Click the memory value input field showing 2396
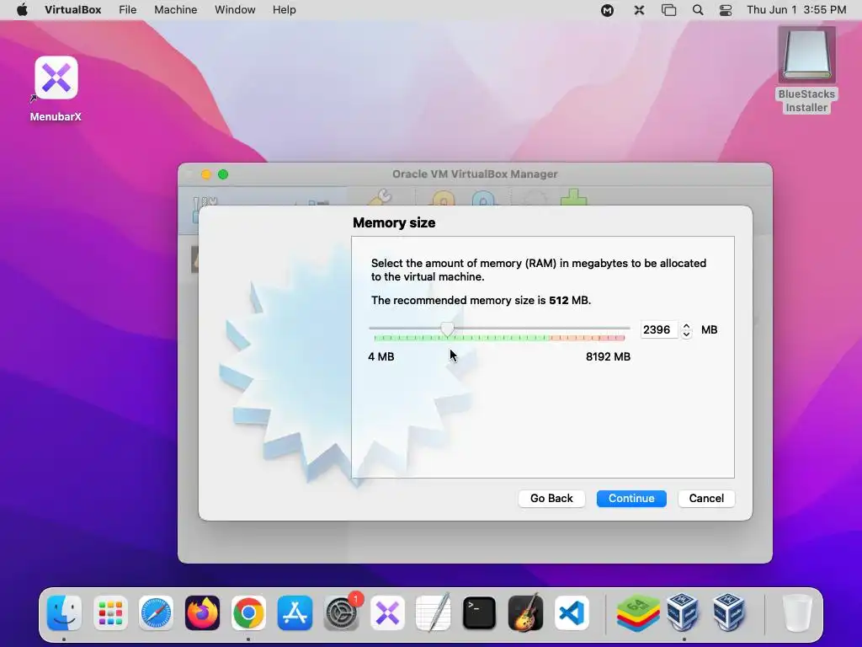Viewport: 862px width, 647px height. point(658,330)
